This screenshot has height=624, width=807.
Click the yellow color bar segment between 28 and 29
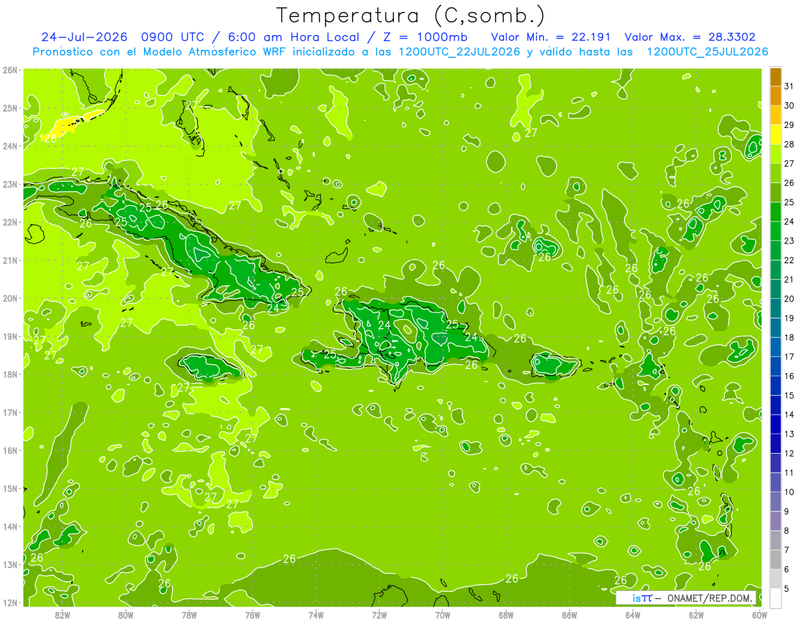pos(775,135)
